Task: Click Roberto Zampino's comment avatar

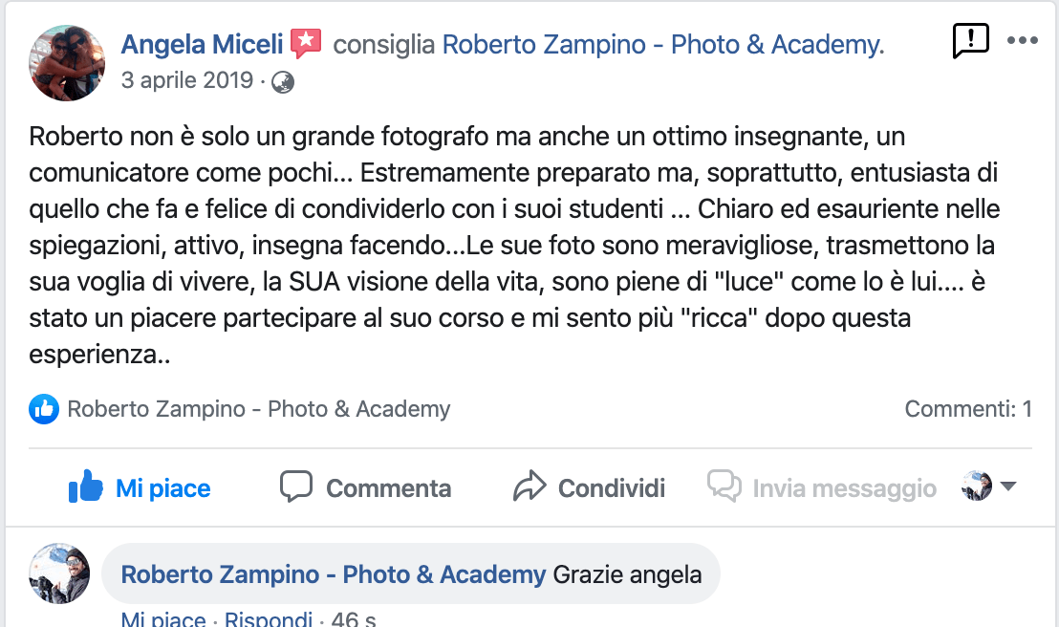Action: tap(59, 573)
